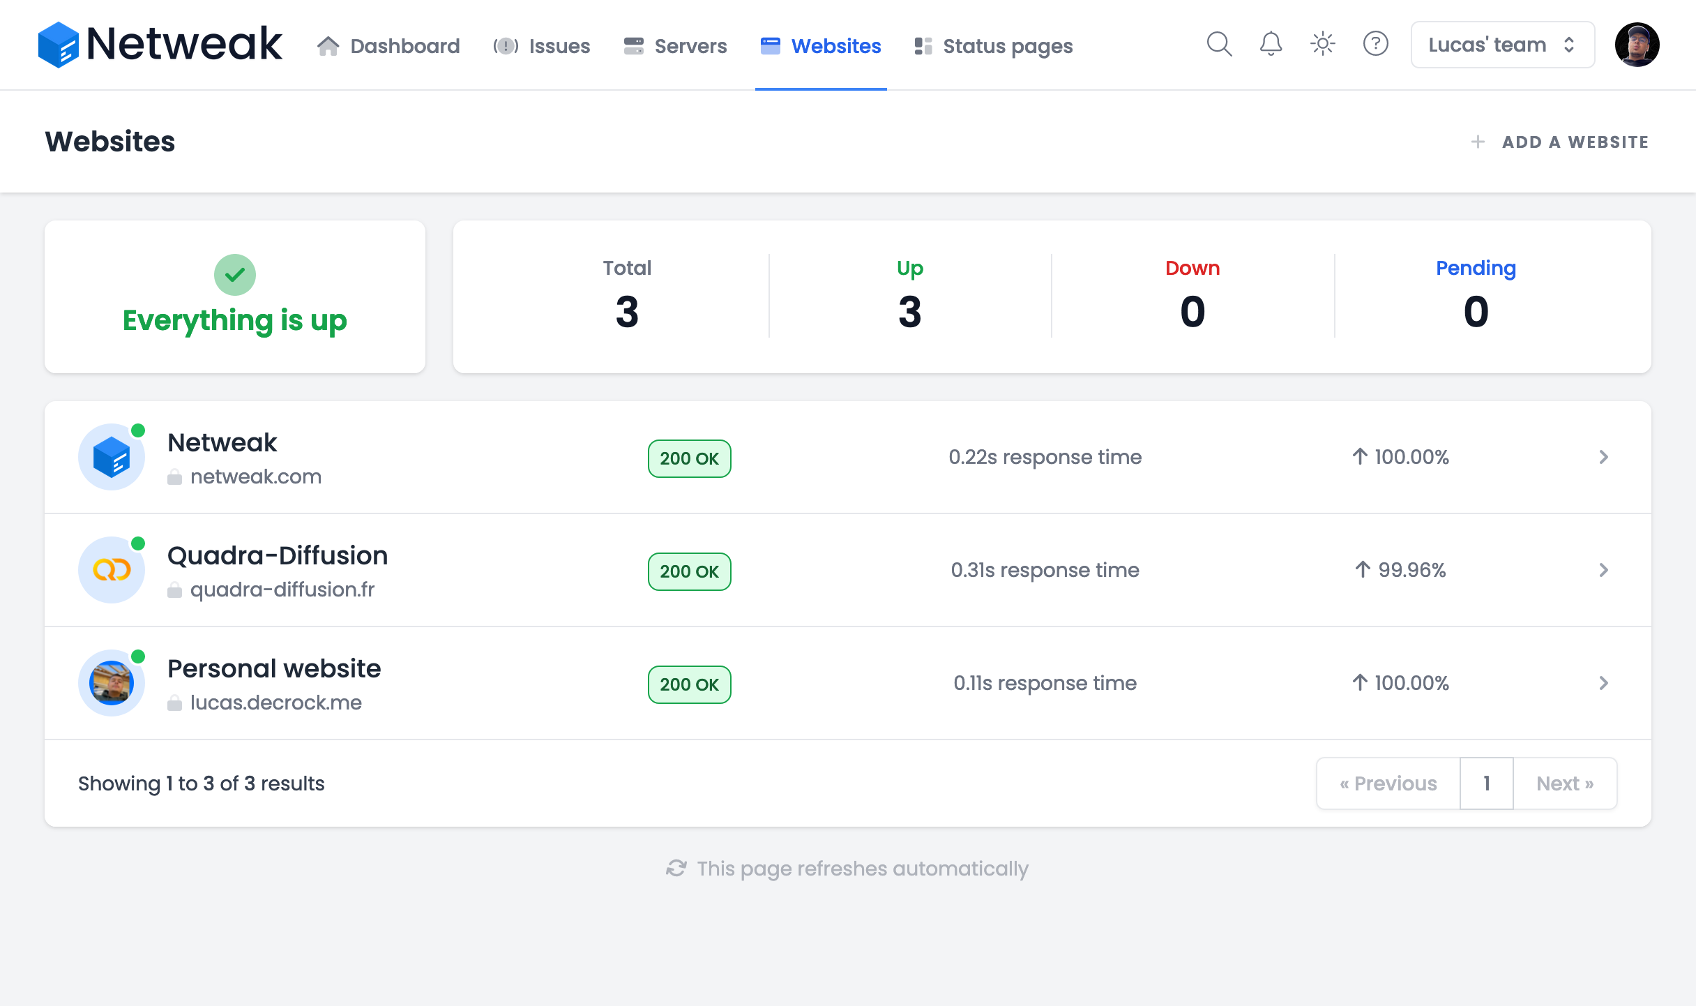This screenshot has width=1696, height=1006.
Task: Open notifications via the bell icon
Action: pos(1270,44)
